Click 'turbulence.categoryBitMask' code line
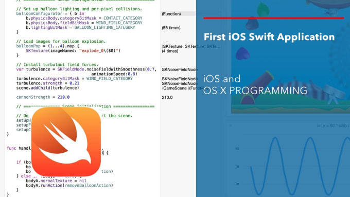The height and width of the screenshot is (197, 350). tap(74, 79)
